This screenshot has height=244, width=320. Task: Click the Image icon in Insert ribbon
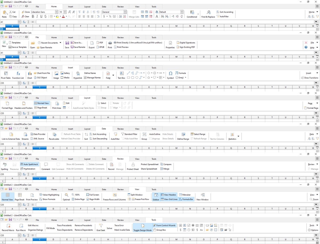[x=56, y=73]
